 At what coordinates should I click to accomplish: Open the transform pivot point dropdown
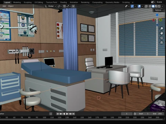point(59,6)
